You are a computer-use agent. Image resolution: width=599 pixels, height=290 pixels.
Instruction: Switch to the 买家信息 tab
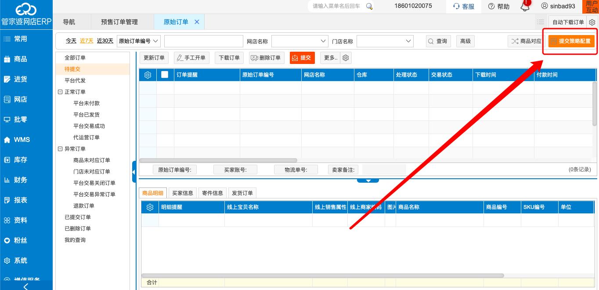(x=182, y=193)
